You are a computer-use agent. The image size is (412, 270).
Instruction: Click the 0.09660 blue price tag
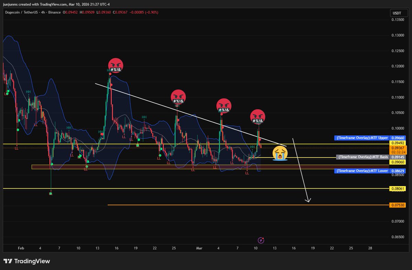[x=398, y=138]
